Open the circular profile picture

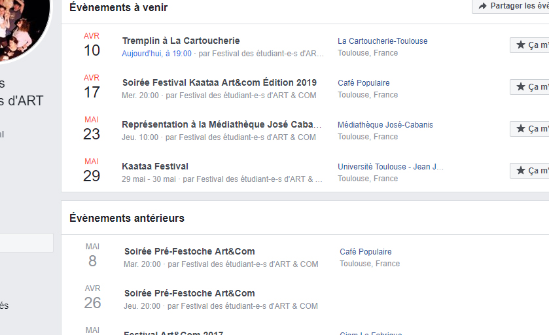23,28
